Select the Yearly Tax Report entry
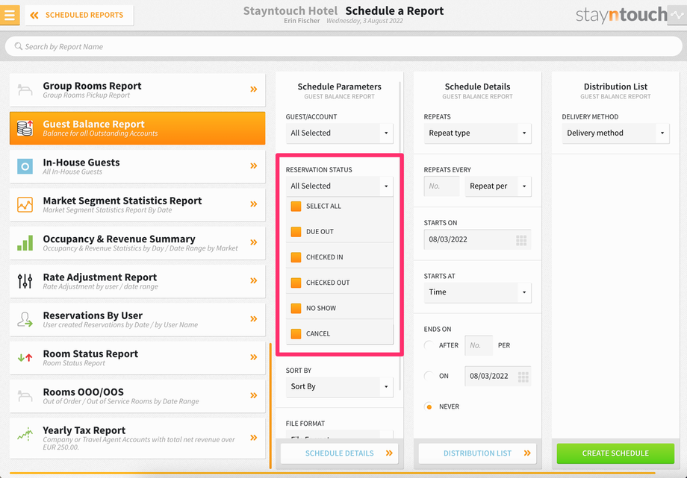The width and height of the screenshot is (687, 478). [x=137, y=438]
